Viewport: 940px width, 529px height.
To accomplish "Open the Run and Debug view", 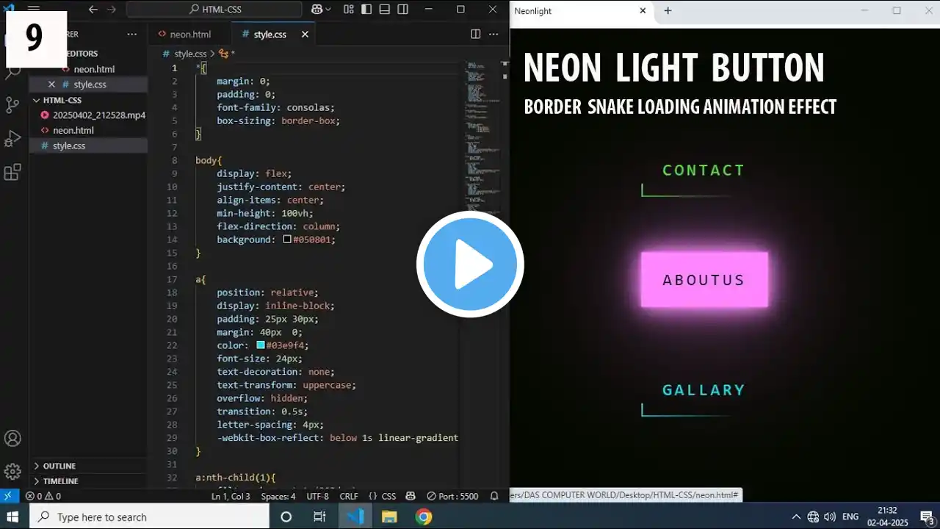I will (x=12, y=138).
